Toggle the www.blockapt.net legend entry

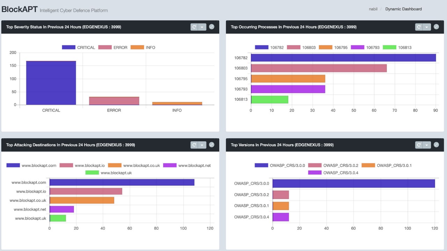(x=187, y=165)
